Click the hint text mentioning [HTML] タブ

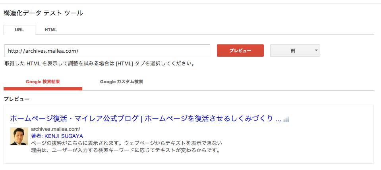coord(99,64)
